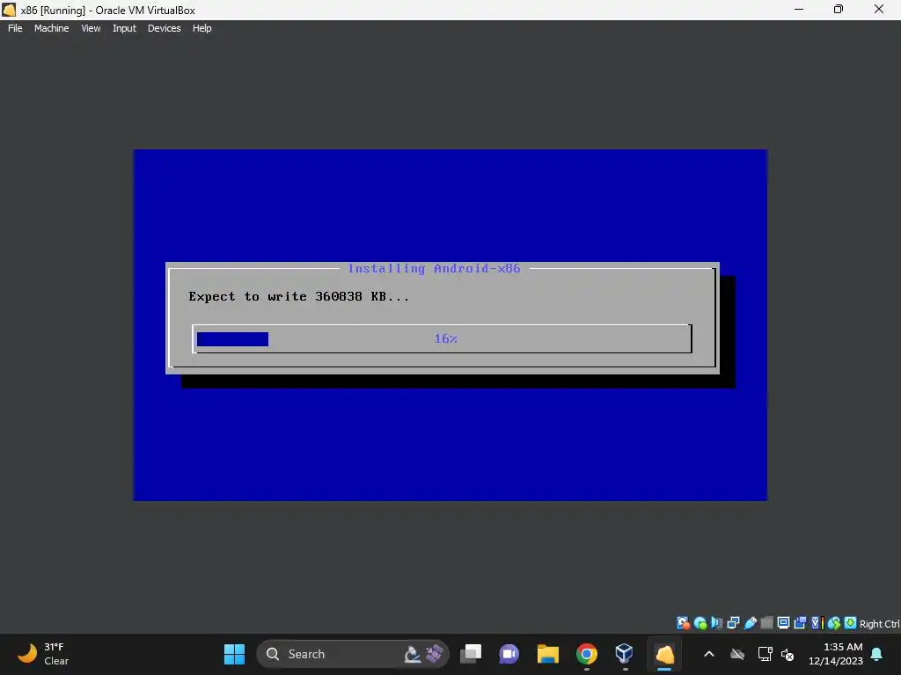Open Google Chrome from the taskbar
The width and height of the screenshot is (901, 675).
click(586, 654)
